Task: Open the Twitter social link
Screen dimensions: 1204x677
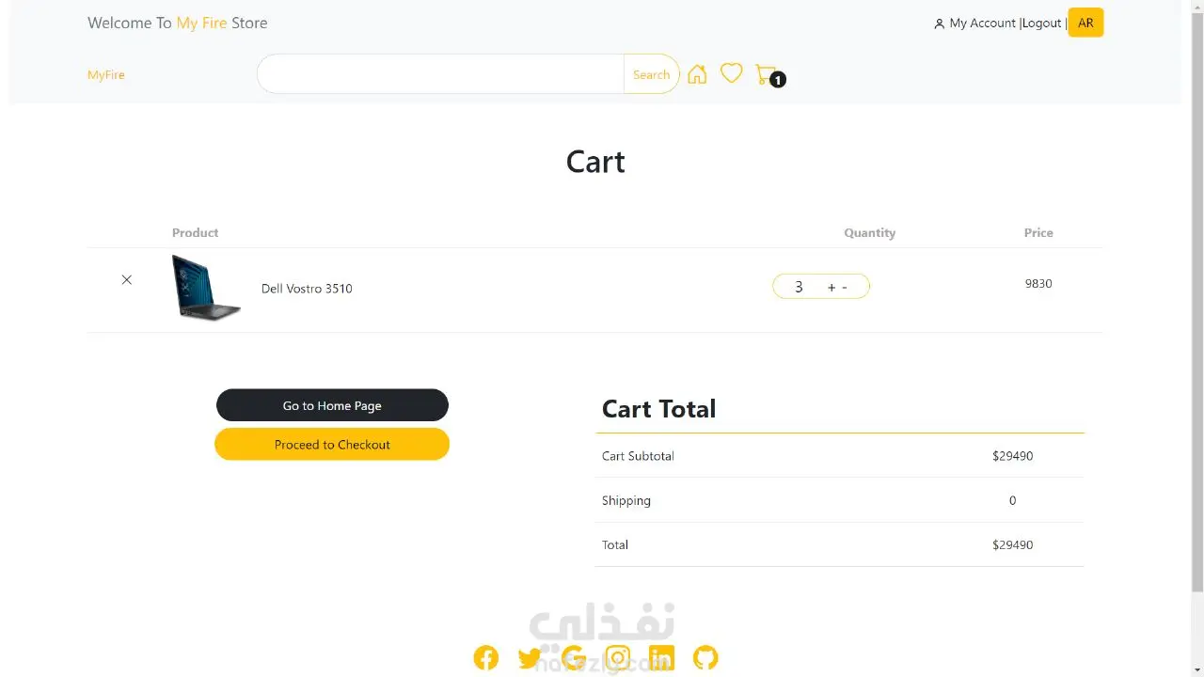Action: (x=530, y=657)
